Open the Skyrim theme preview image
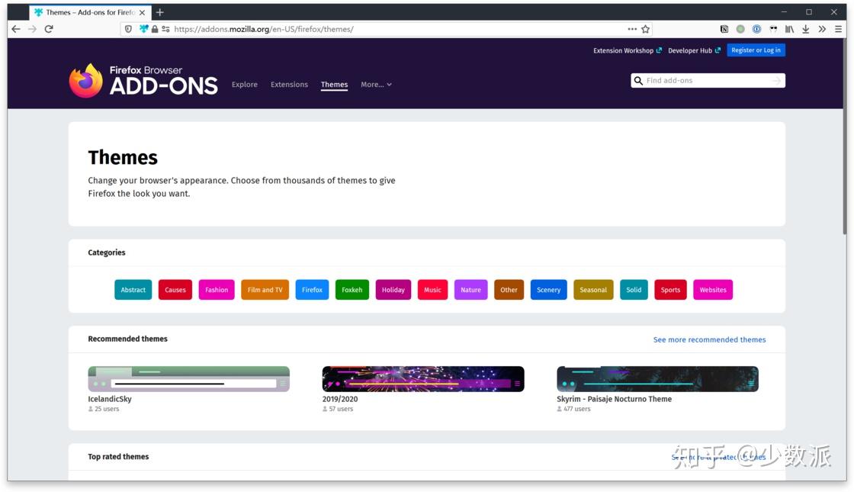 click(x=657, y=378)
